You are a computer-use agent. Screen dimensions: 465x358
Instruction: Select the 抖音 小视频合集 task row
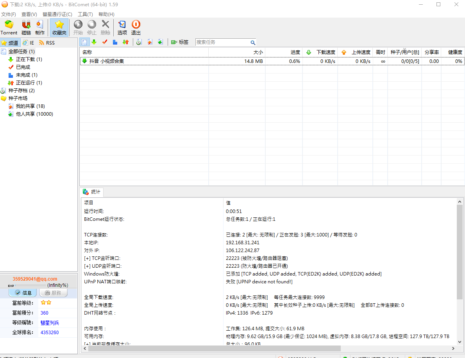(272, 61)
